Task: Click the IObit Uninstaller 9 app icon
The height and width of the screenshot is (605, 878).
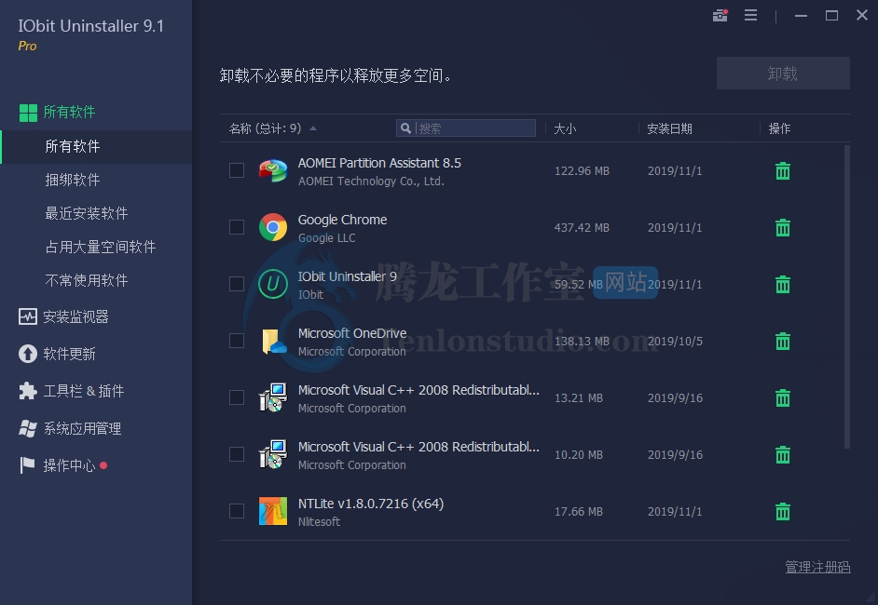Action: click(273, 284)
